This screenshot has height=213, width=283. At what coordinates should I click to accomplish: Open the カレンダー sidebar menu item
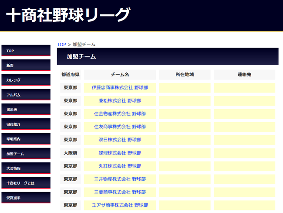[26, 80]
